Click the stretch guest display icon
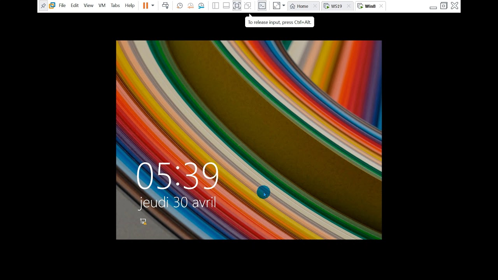The height and width of the screenshot is (280, 498). pos(277,6)
